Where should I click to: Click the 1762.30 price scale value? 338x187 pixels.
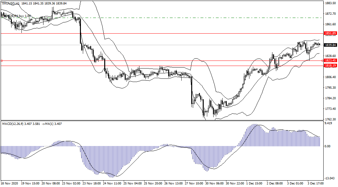(x=329, y=119)
